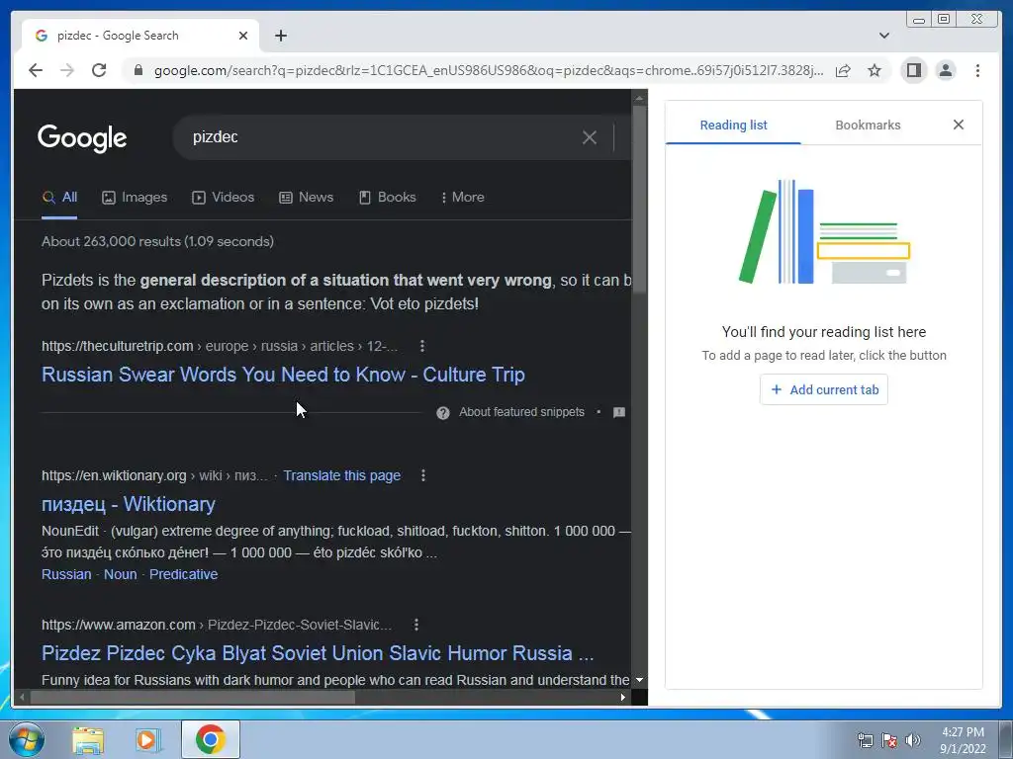Follow the Predicative sublink
Viewport: 1013px width, 759px height.
point(183,574)
